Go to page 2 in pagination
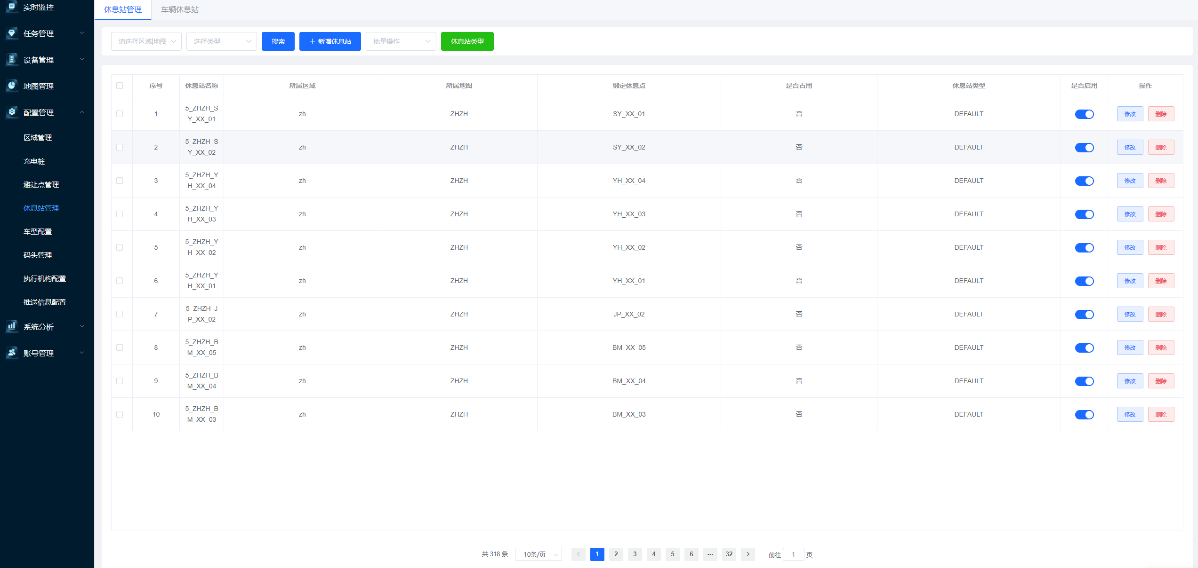Viewport: 1198px width, 568px height. click(616, 554)
